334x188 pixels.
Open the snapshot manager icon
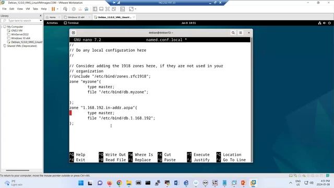86,9
